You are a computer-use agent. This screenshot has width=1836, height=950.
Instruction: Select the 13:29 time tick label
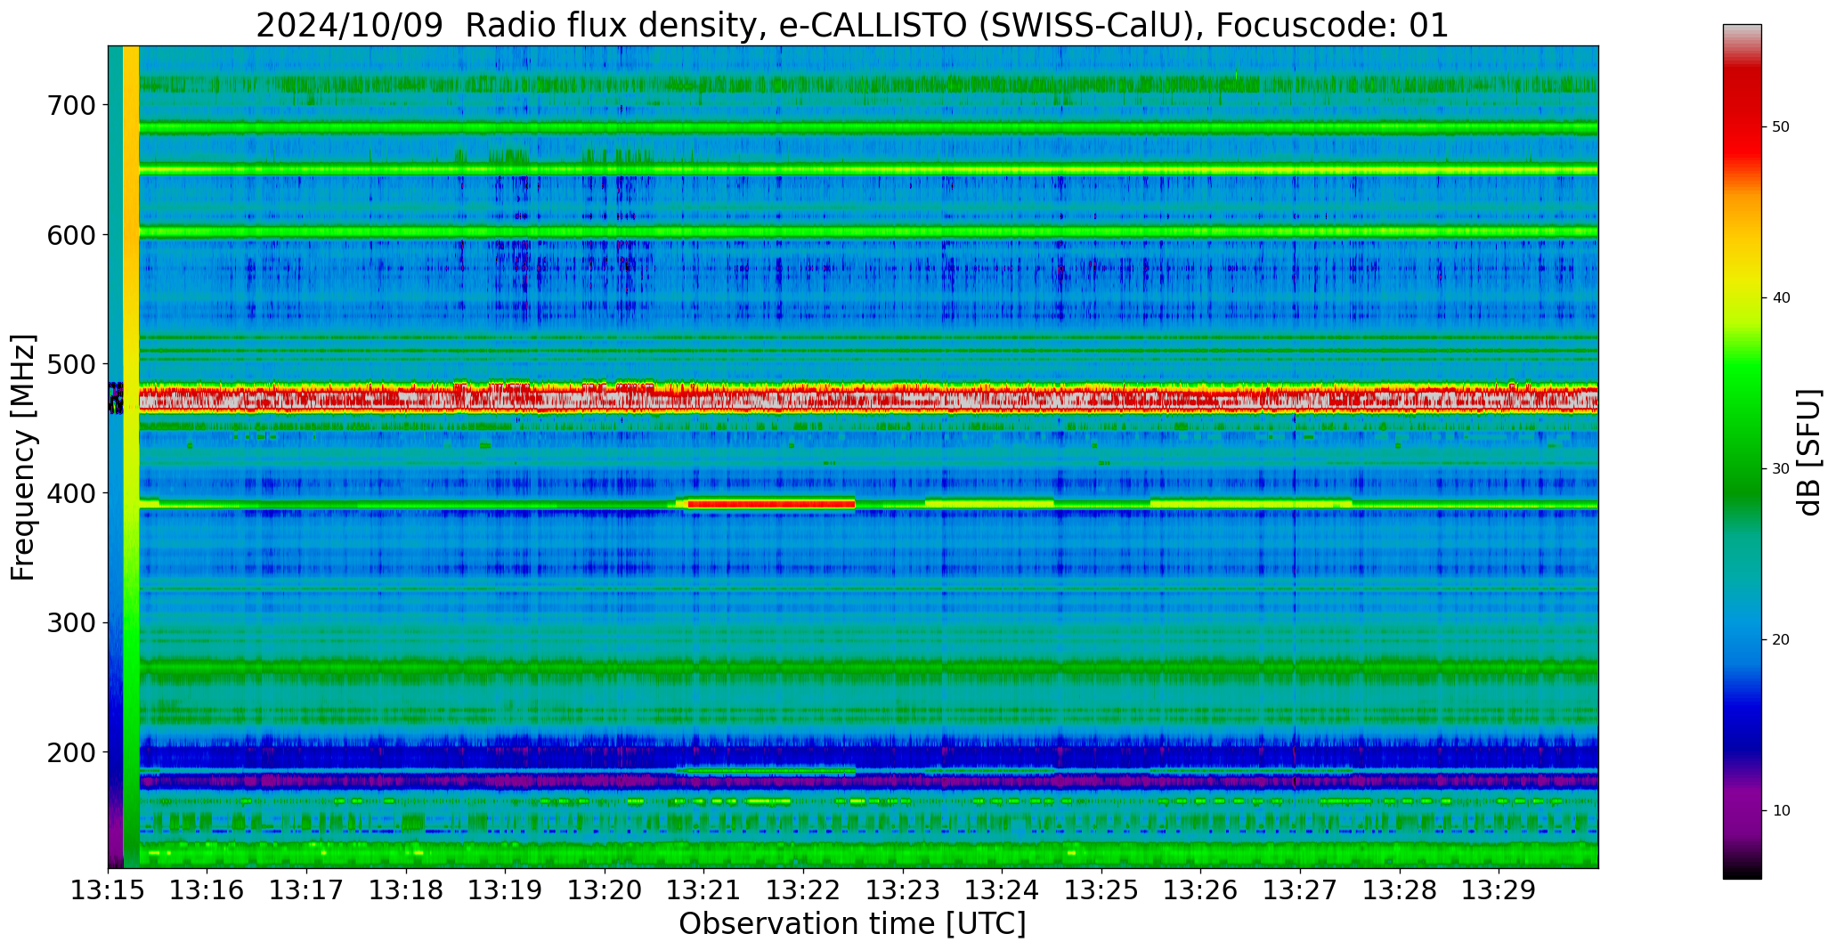[x=1499, y=889]
